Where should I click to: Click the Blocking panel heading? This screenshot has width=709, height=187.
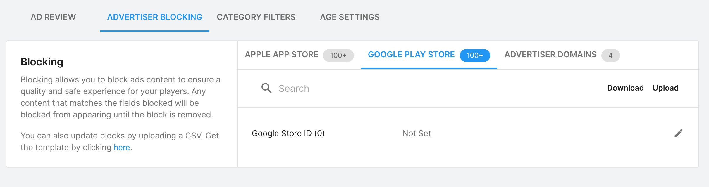point(42,62)
